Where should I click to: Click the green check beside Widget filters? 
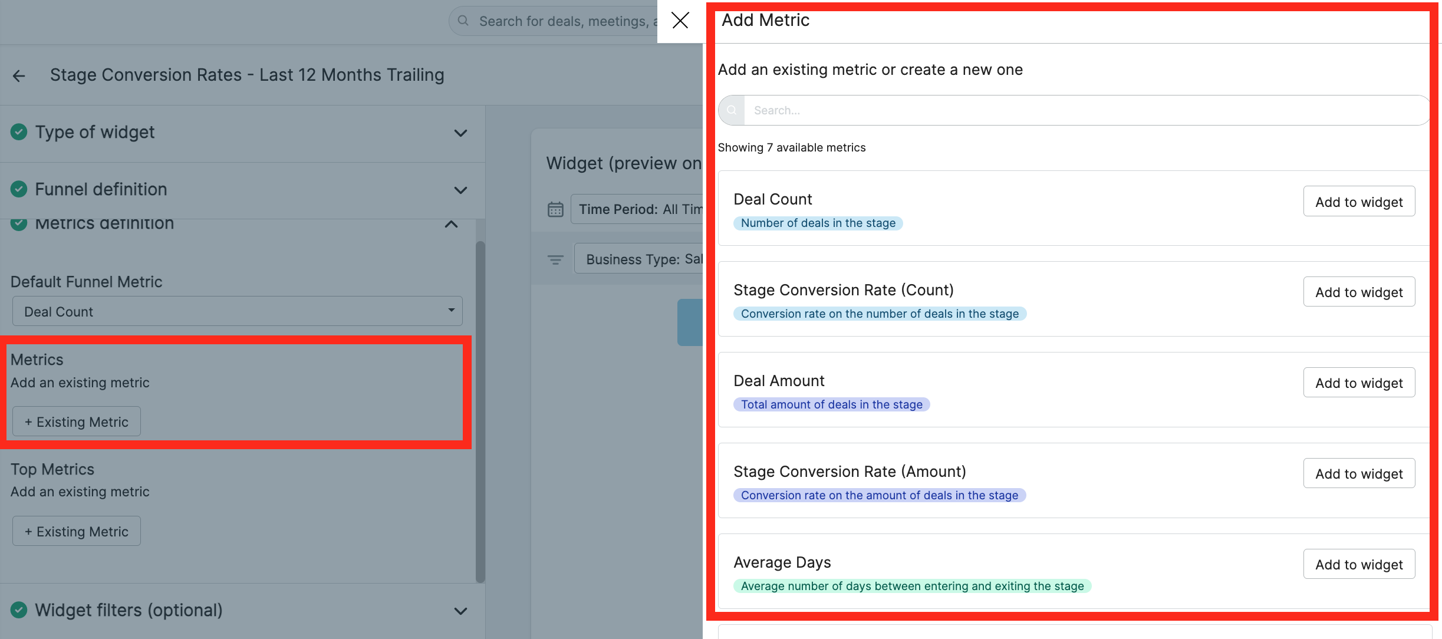coord(19,610)
